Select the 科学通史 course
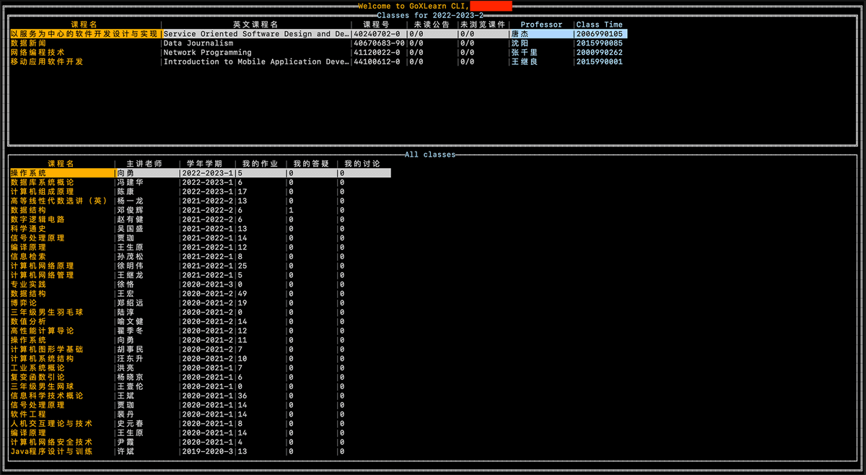The width and height of the screenshot is (866, 475). click(28, 229)
